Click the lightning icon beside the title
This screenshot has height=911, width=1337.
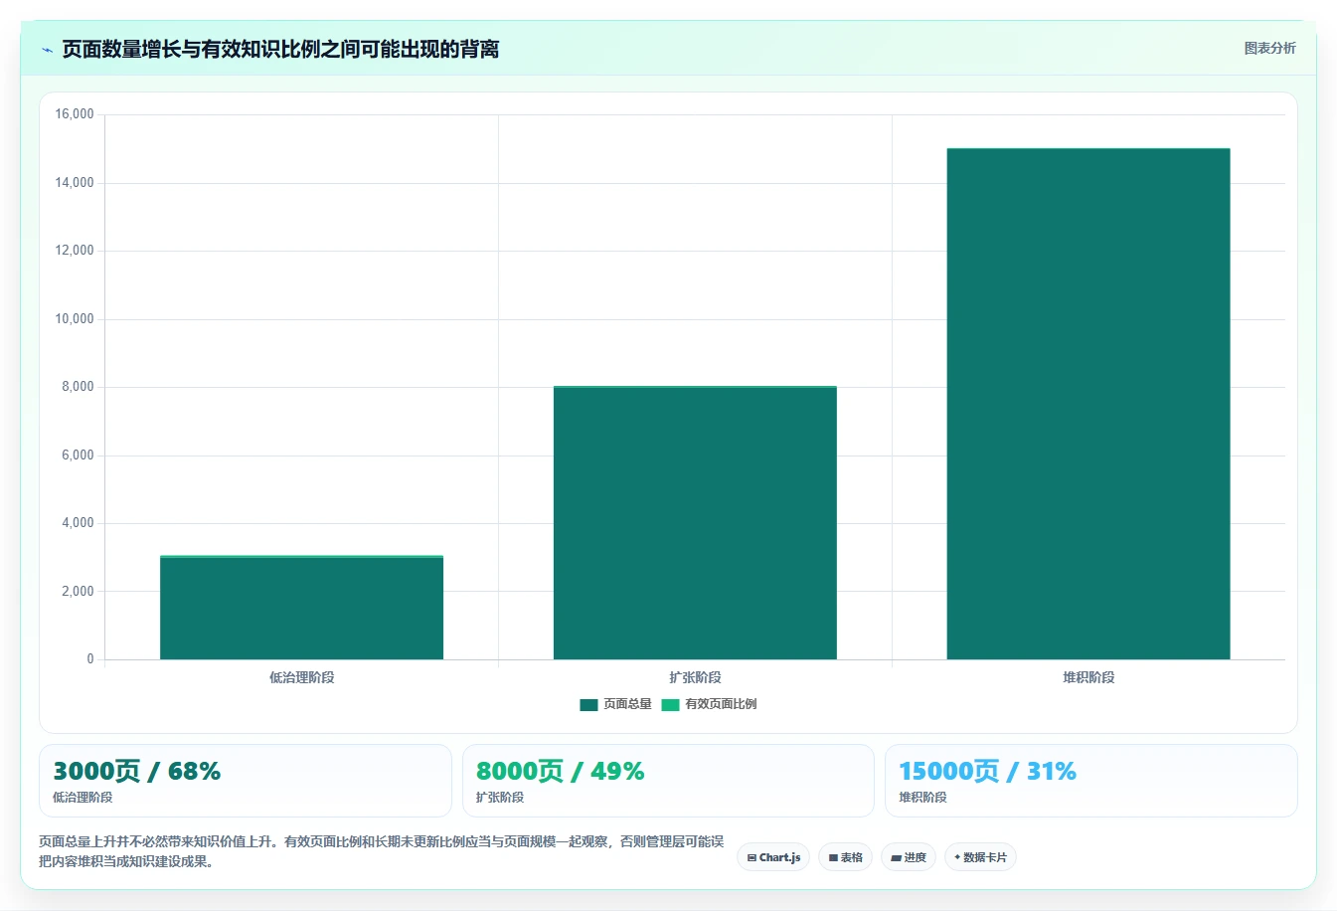pos(47,50)
